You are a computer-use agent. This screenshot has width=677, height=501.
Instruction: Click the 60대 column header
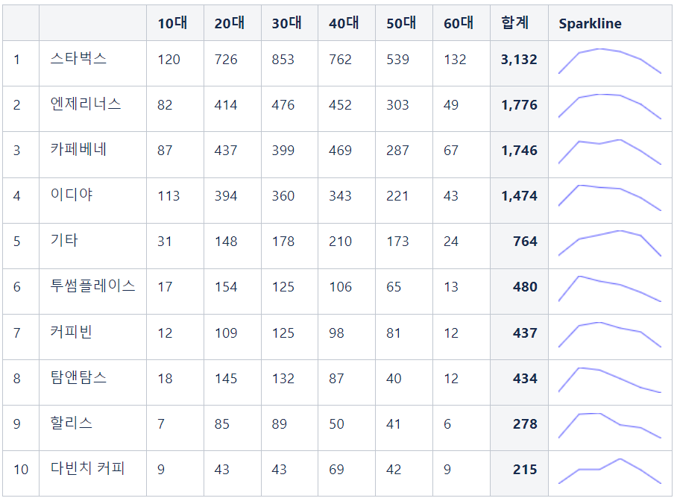(x=459, y=23)
